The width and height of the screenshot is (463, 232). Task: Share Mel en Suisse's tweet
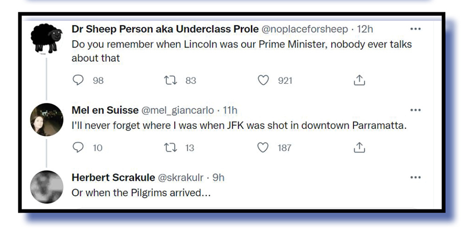[x=359, y=147]
